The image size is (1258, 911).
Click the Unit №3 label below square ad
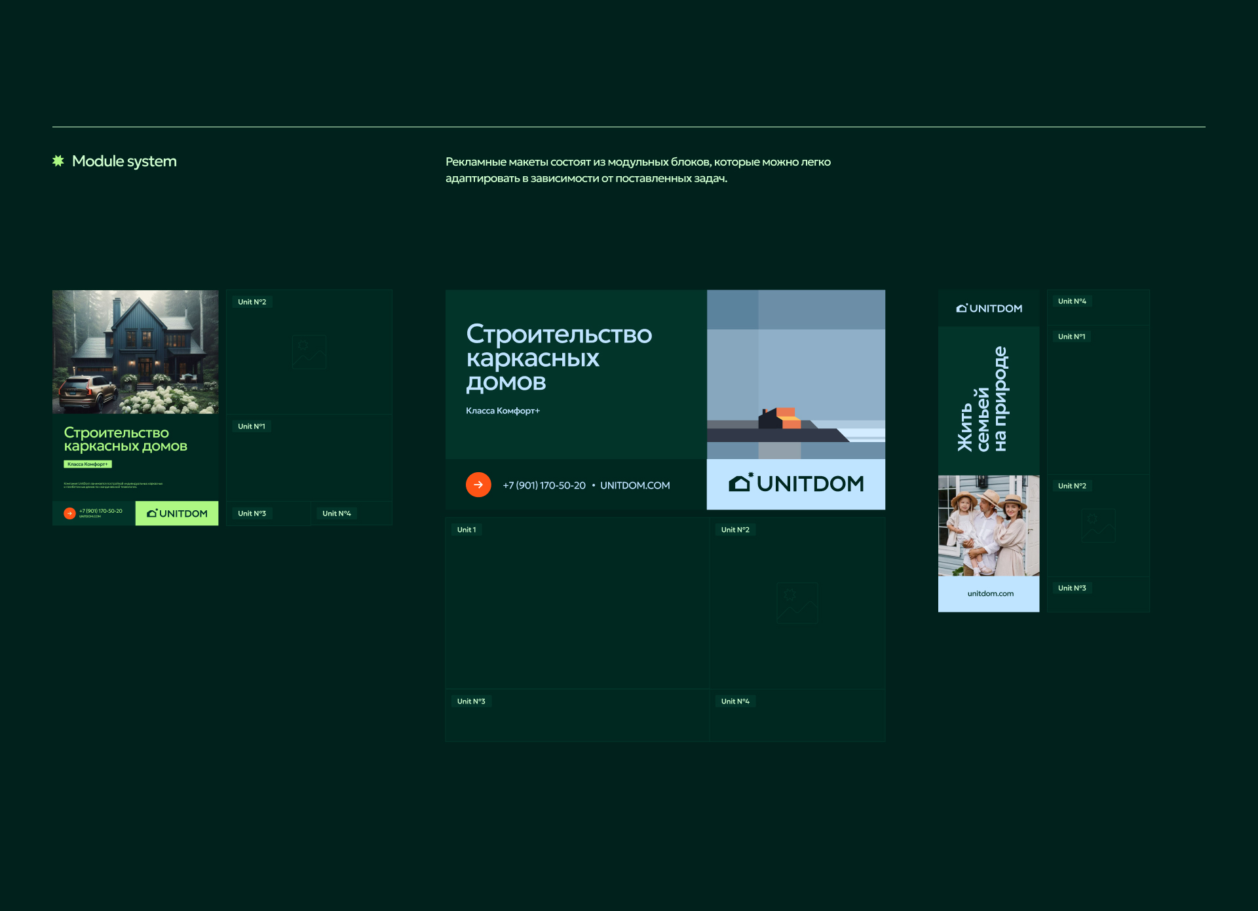(x=252, y=513)
